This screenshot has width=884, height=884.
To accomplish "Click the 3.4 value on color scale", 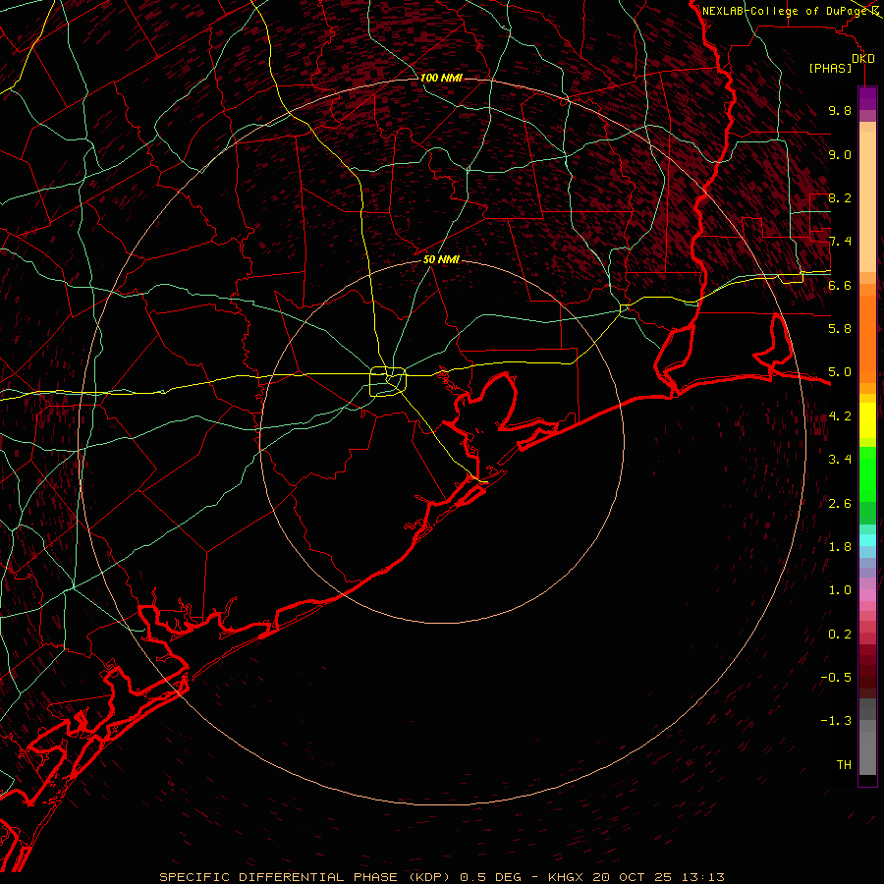I will click(x=840, y=460).
